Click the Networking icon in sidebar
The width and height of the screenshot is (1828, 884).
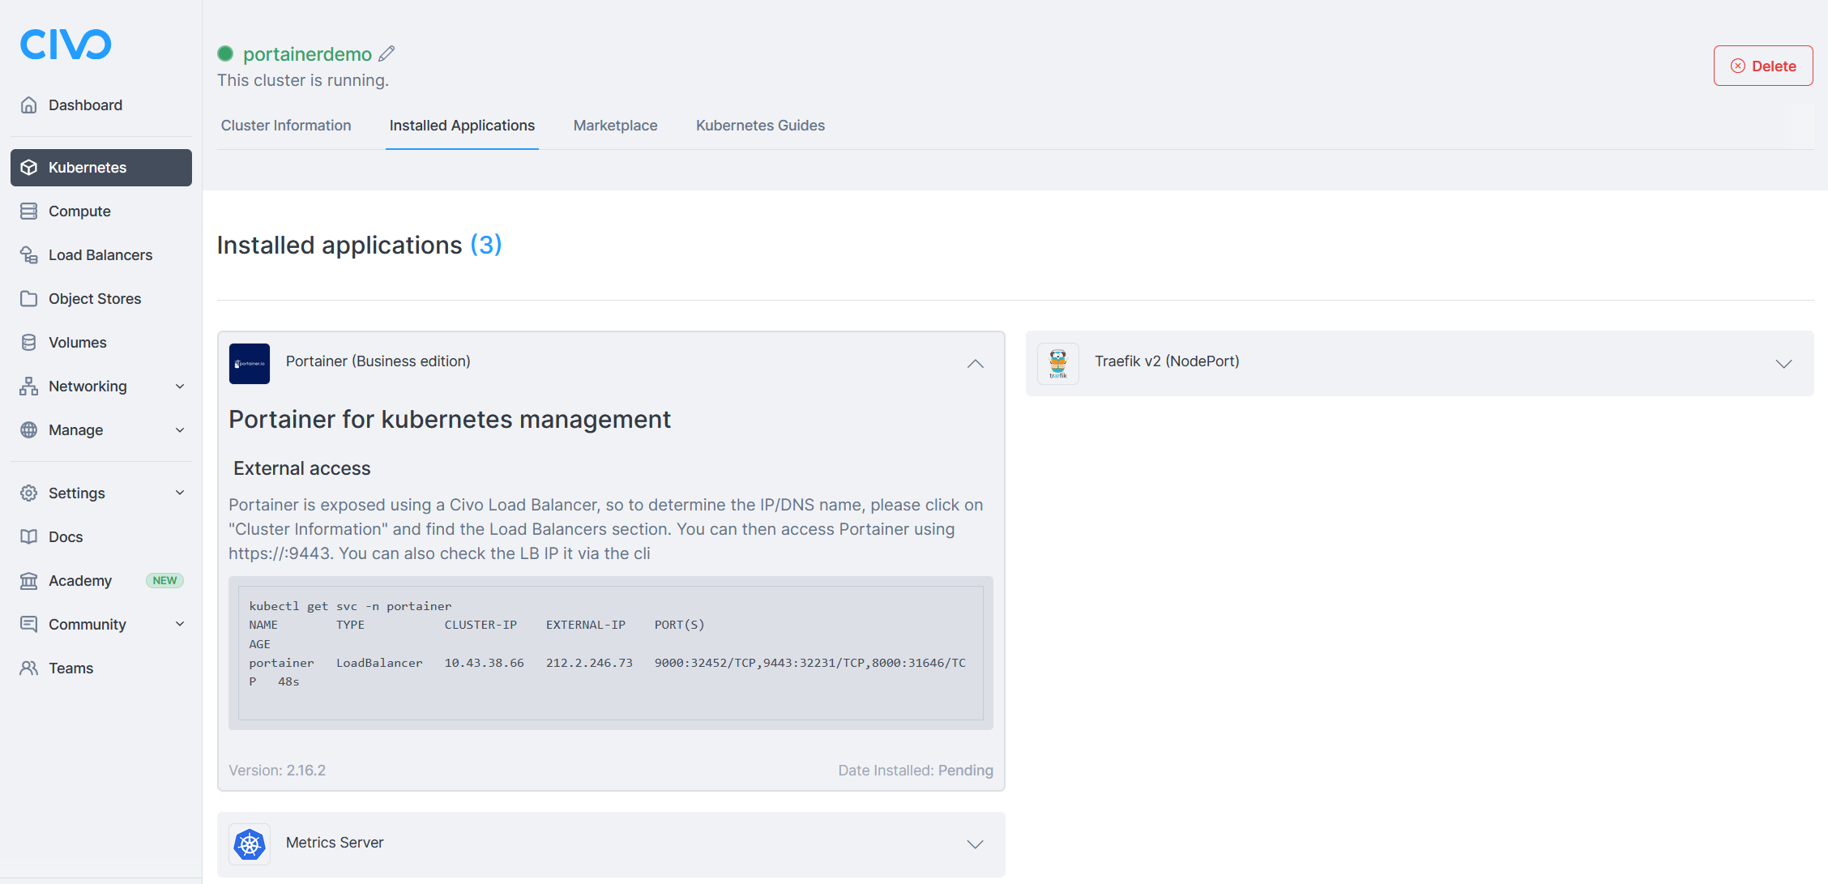[x=29, y=386]
